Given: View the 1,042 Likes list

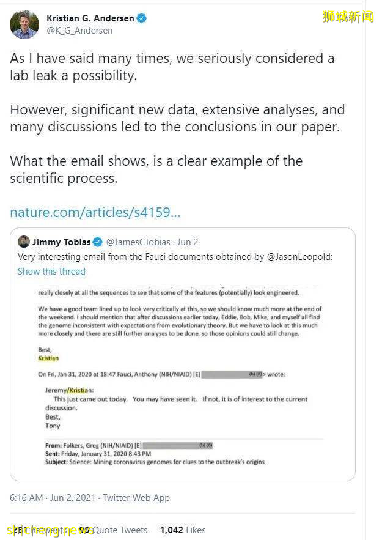Looking at the screenshot, I should point(183,530).
